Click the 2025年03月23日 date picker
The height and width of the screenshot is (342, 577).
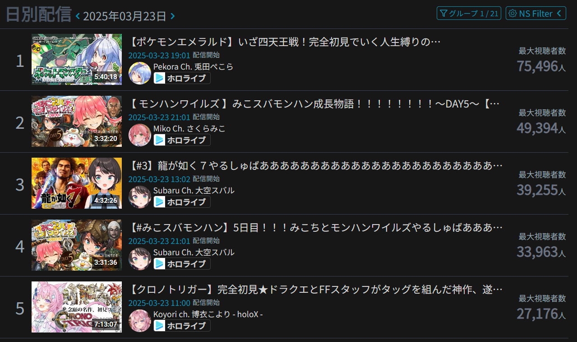[125, 16]
